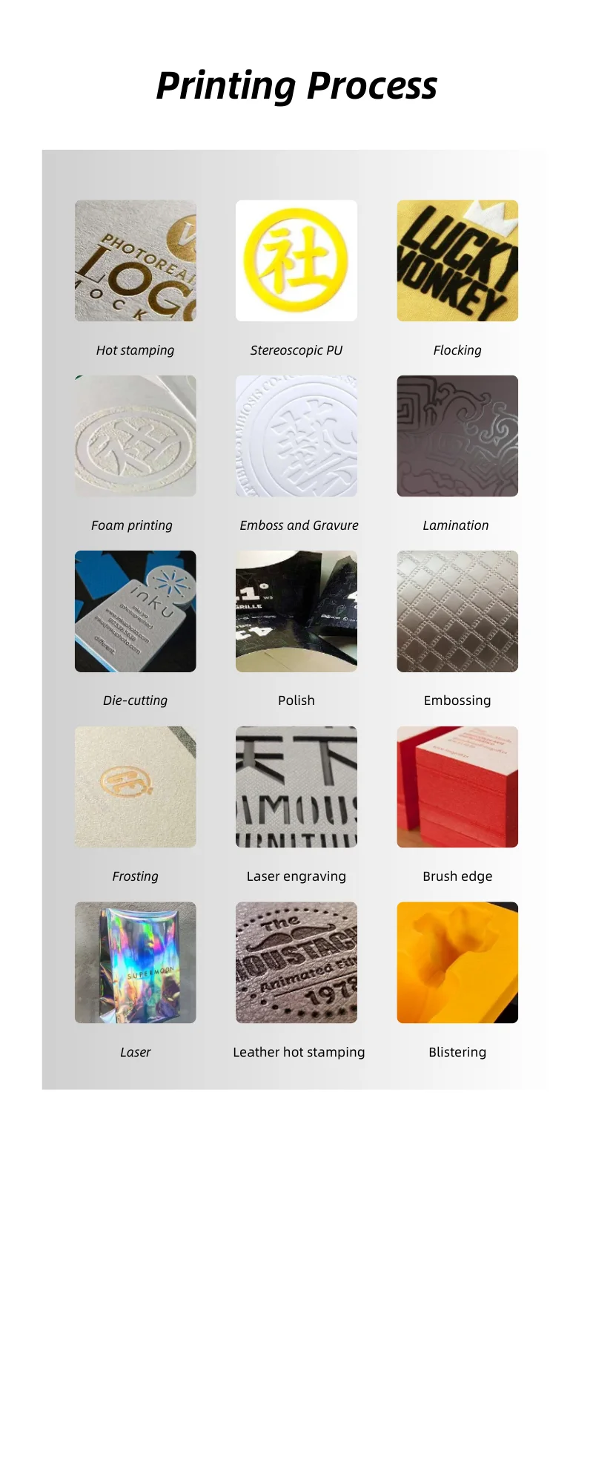This screenshot has width=593, height=1484.
Task: Select the Leather hot stamping moustache image
Action: point(296,963)
